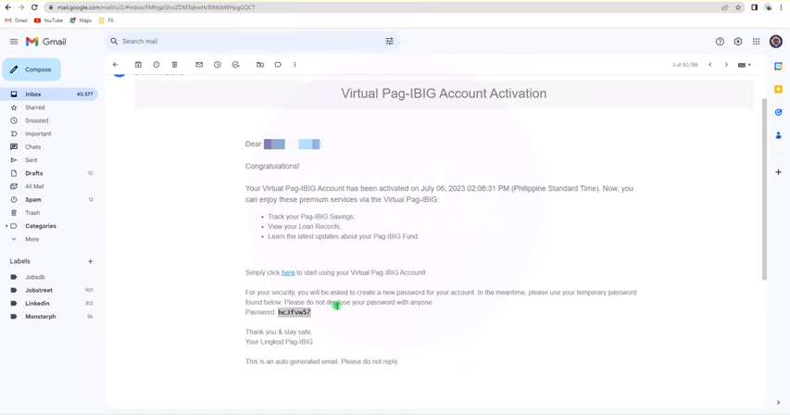Open the Important folder
The width and height of the screenshot is (790, 415).
tap(49, 133)
